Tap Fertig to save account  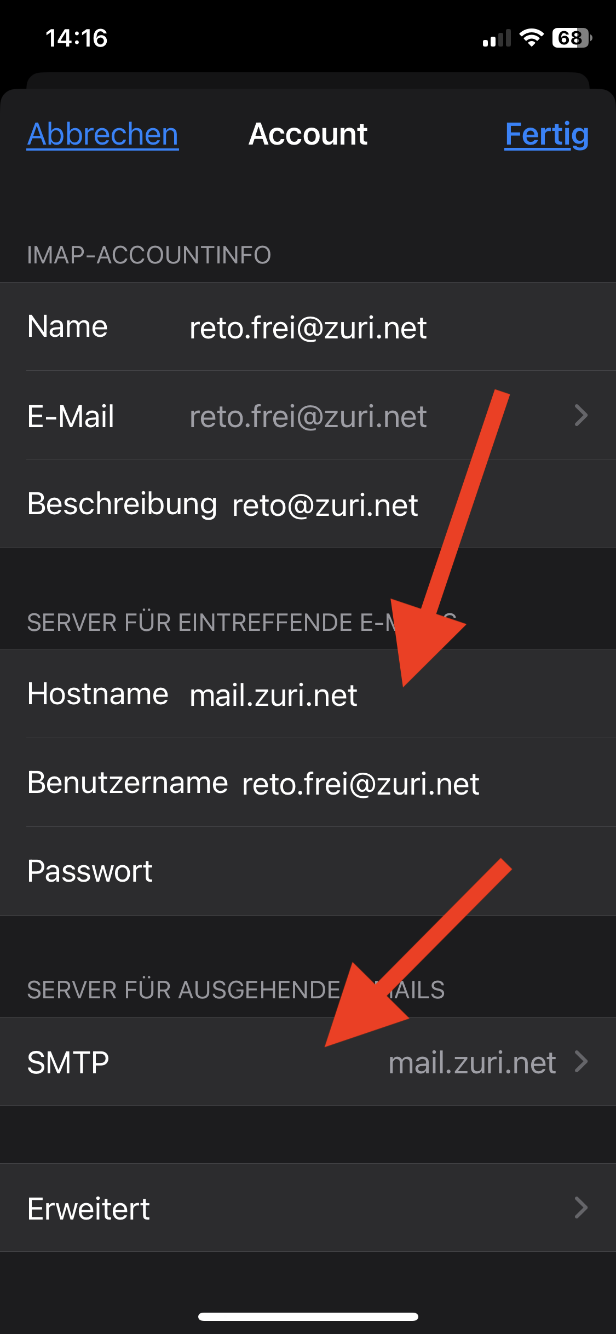(546, 134)
